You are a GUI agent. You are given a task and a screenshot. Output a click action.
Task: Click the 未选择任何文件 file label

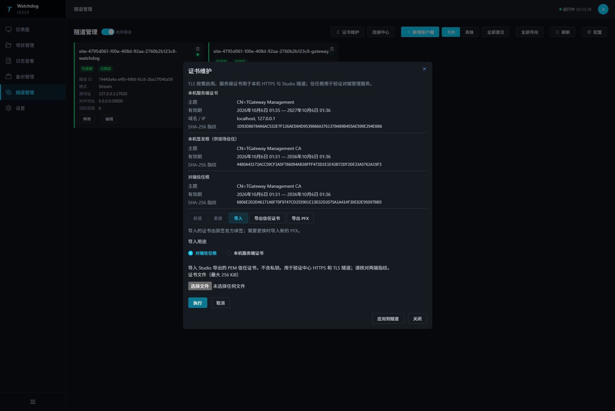click(229, 286)
